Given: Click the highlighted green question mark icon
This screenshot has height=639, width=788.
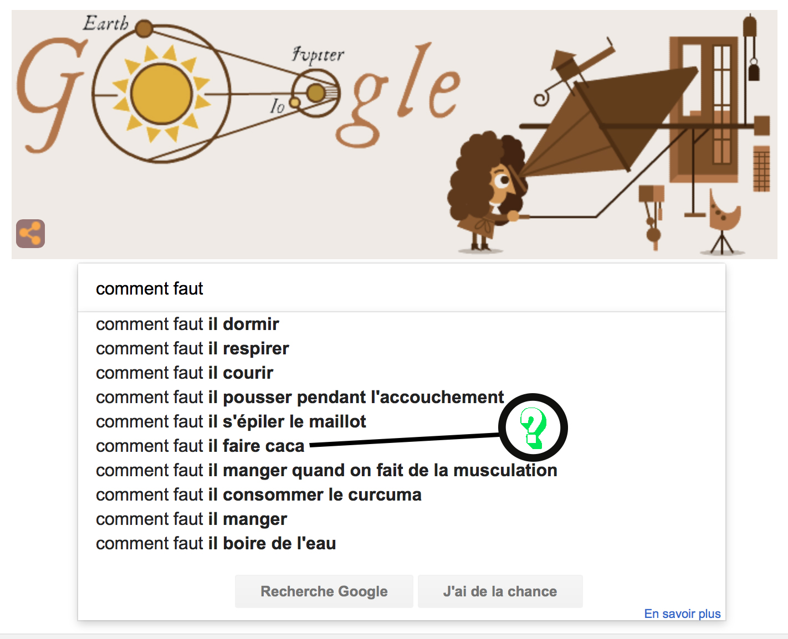Looking at the screenshot, I should click(532, 426).
